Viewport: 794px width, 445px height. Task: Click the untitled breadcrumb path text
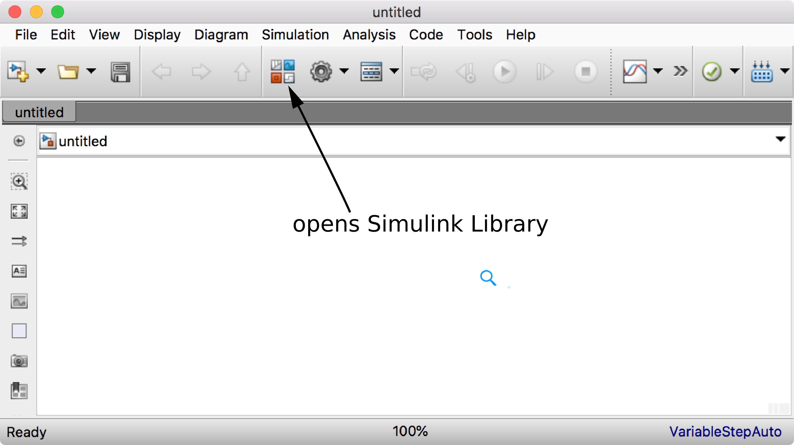(83, 141)
